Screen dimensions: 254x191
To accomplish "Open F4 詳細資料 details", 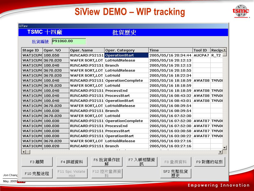I will [x=72, y=162].
